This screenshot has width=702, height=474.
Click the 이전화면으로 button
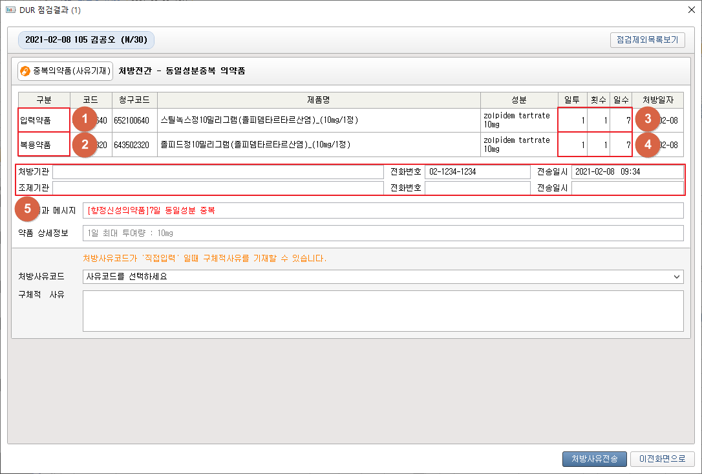662,458
